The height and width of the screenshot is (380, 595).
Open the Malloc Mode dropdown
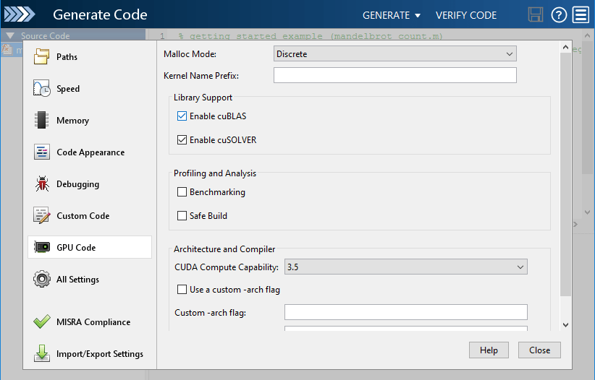pyautogui.click(x=394, y=53)
